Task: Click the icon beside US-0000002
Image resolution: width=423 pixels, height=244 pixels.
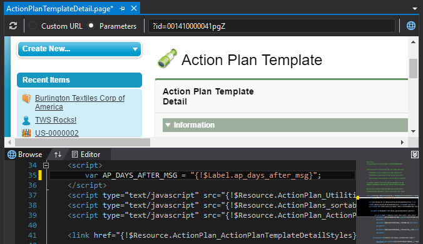Action: click(26, 133)
